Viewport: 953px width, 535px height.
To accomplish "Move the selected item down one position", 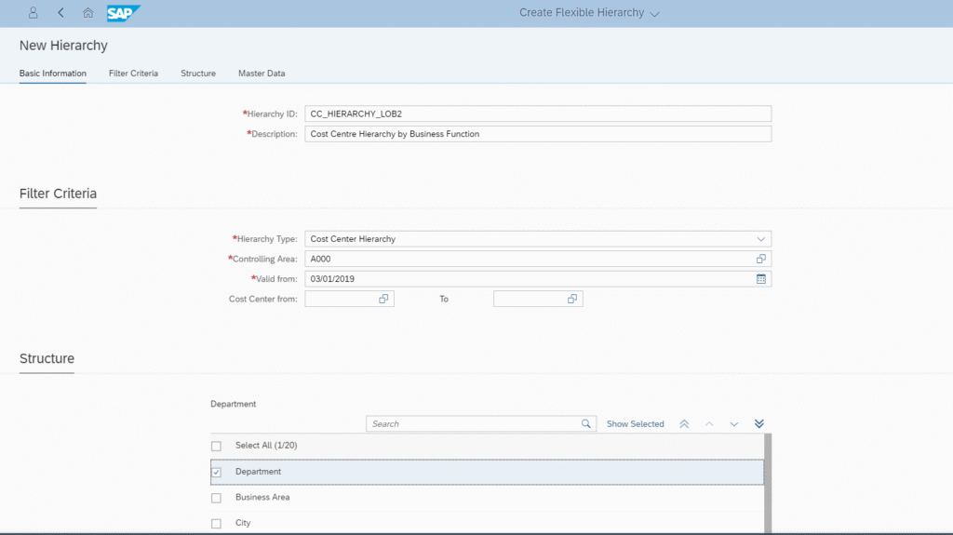I will [x=734, y=424].
